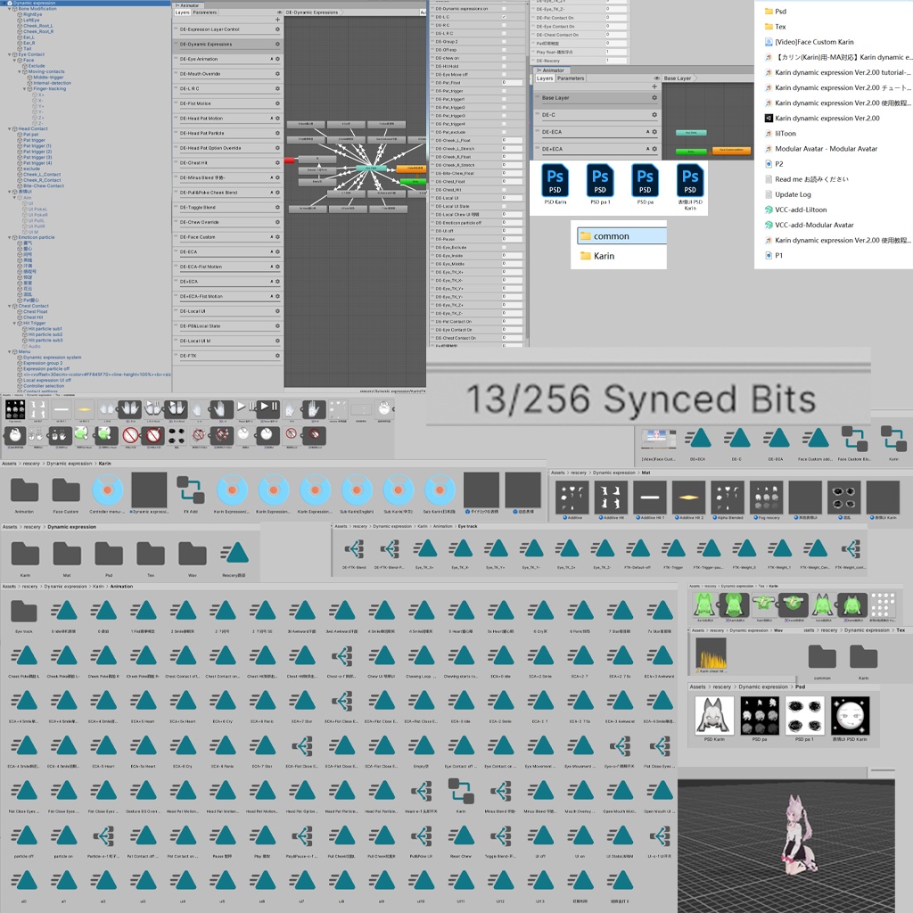
Task: Select PSD Karin fox thumbnail in Psd folder
Action: pyautogui.click(x=714, y=715)
